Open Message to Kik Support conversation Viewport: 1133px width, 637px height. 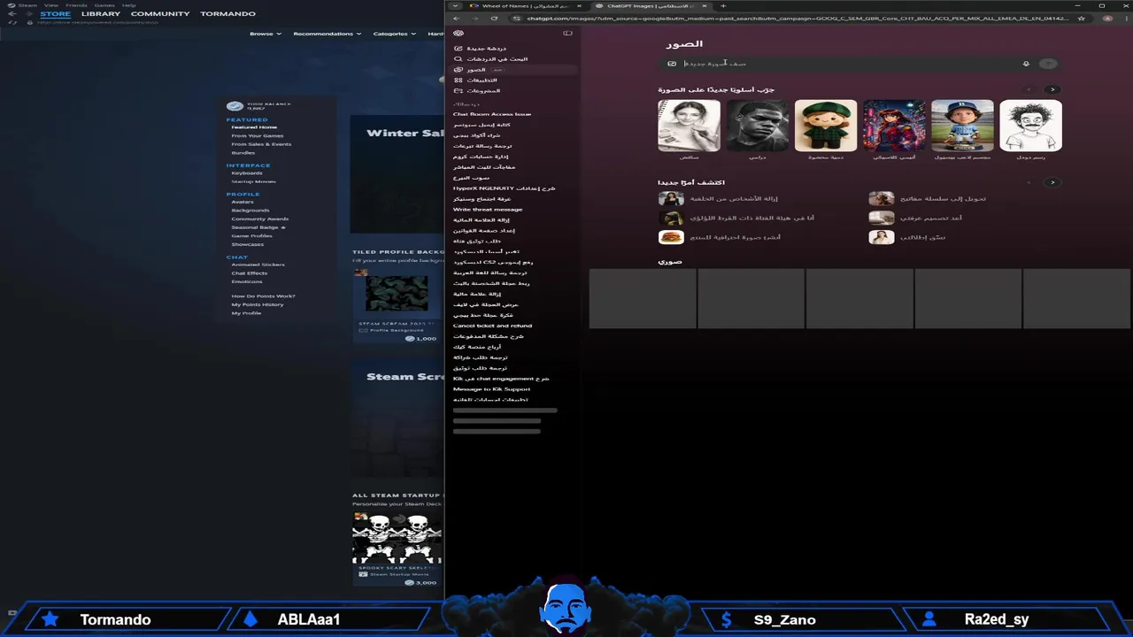(491, 389)
